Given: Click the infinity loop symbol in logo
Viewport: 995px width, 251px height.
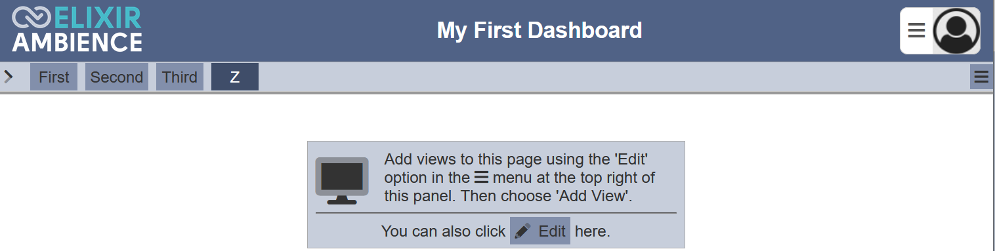Looking at the screenshot, I should 32,17.
